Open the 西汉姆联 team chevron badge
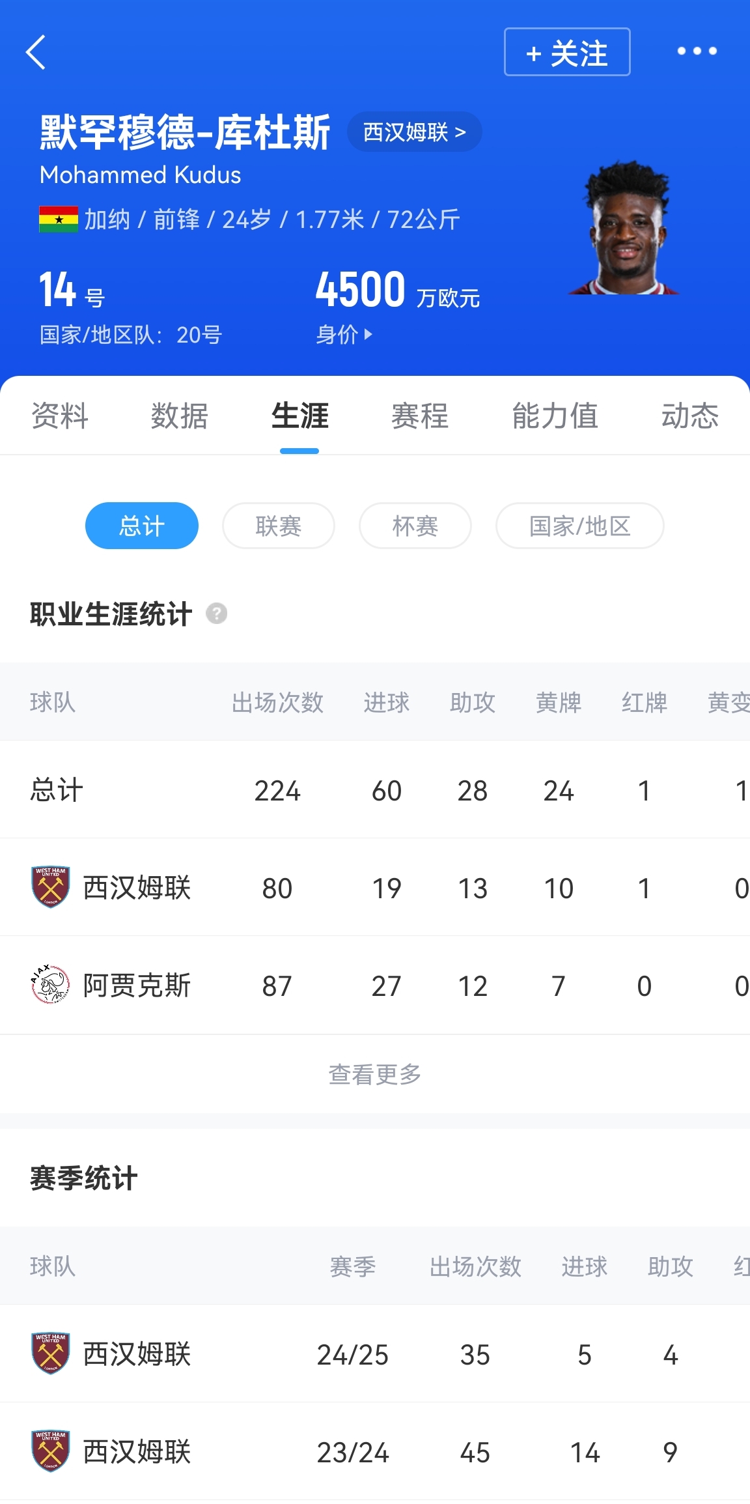750x1504 pixels. [414, 132]
